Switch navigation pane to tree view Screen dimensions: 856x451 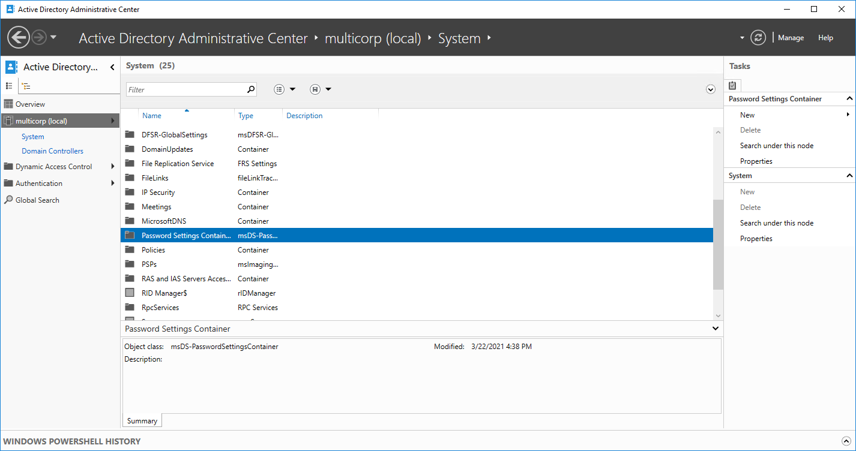(x=26, y=86)
